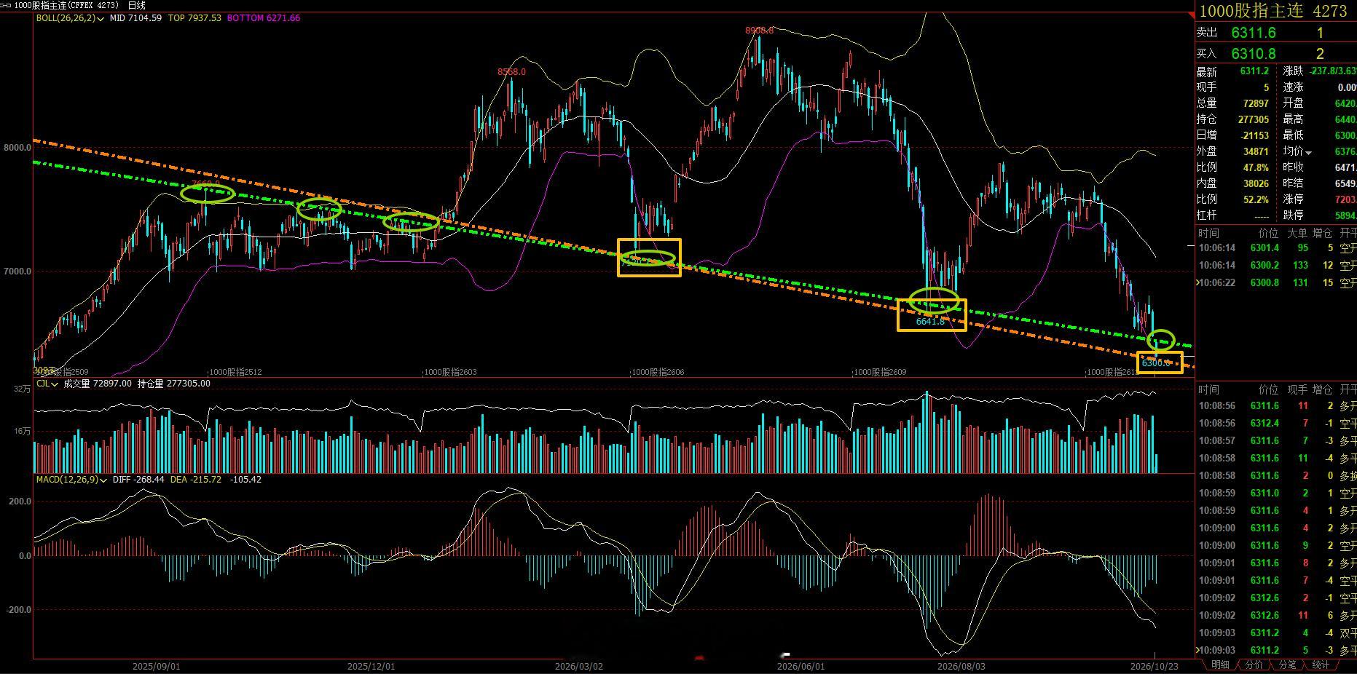This screenshot has width=1357, height=674.
Task: Click the 最新 6311.2 latest price value
Action: coord(1254,71)
